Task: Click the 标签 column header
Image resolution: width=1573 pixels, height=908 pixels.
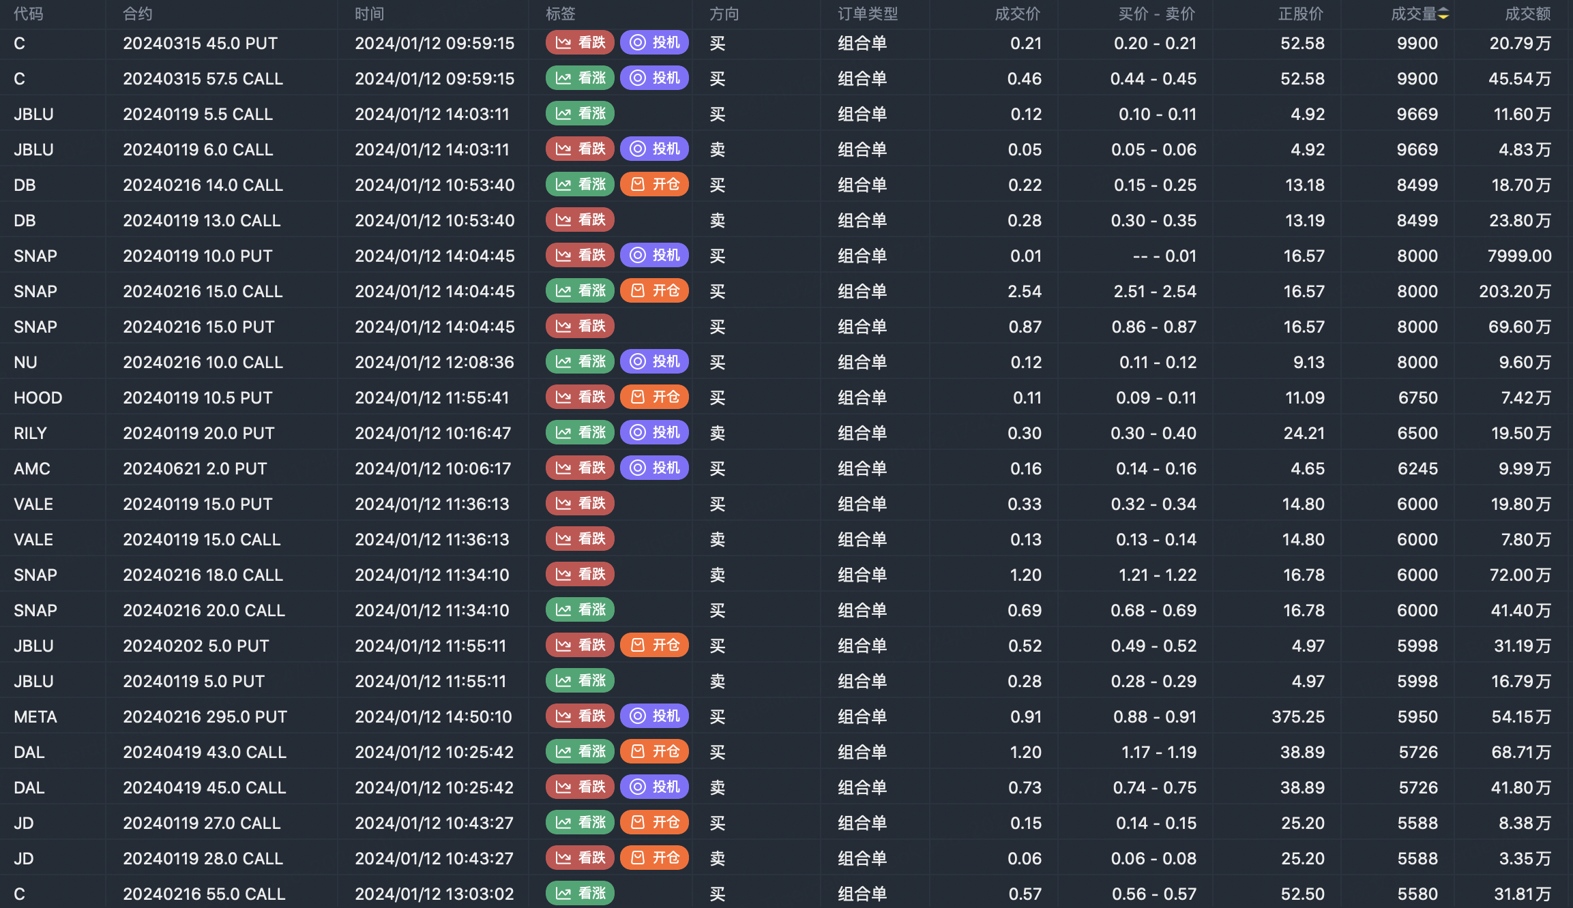Action: [560, 14]
